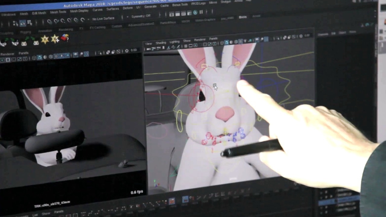Toggle wireframe cube icon in close-up panel
The image size is (386, 217).
[222, 43]
